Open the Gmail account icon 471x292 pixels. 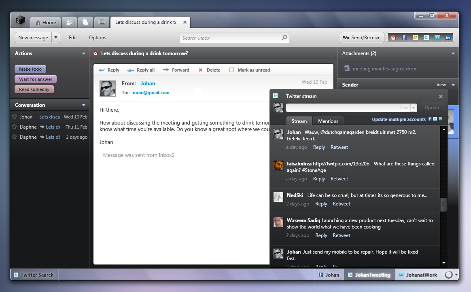393,38
